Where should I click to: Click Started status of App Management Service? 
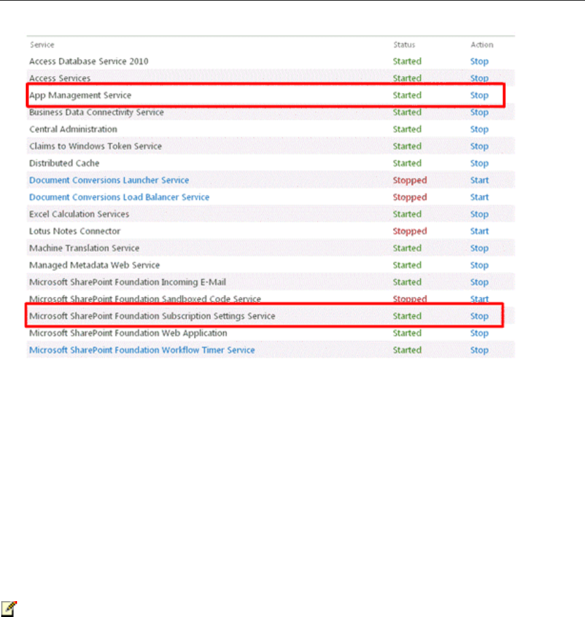click(407, 96)
